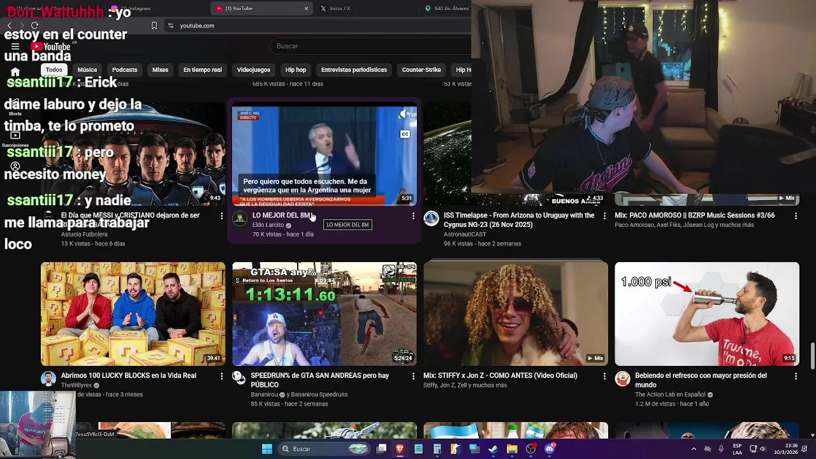Open Abrimos 100 LUCKY BLOCKS video title
The width and height of the screenshot is (816, 459).
coord(129,375)
